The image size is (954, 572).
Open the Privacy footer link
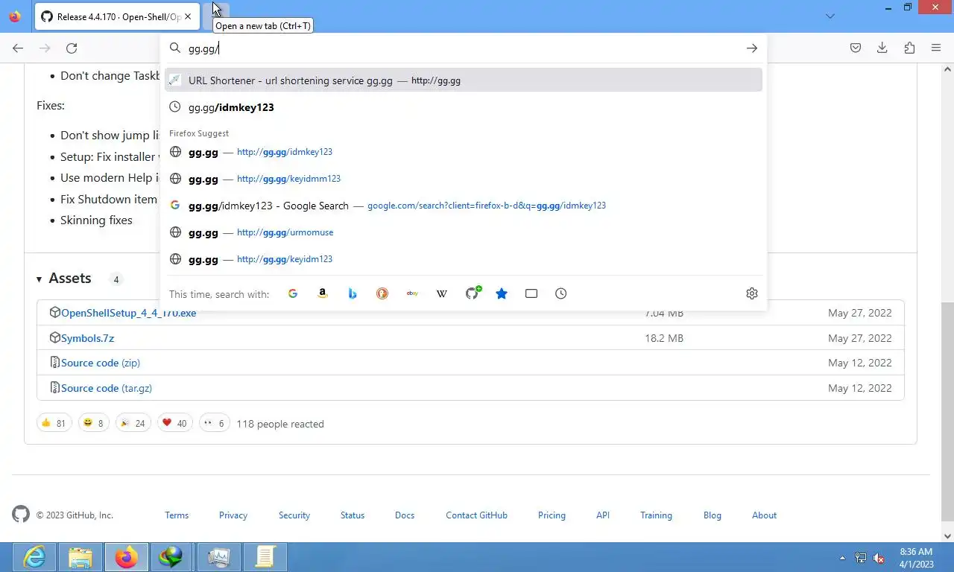233,515
